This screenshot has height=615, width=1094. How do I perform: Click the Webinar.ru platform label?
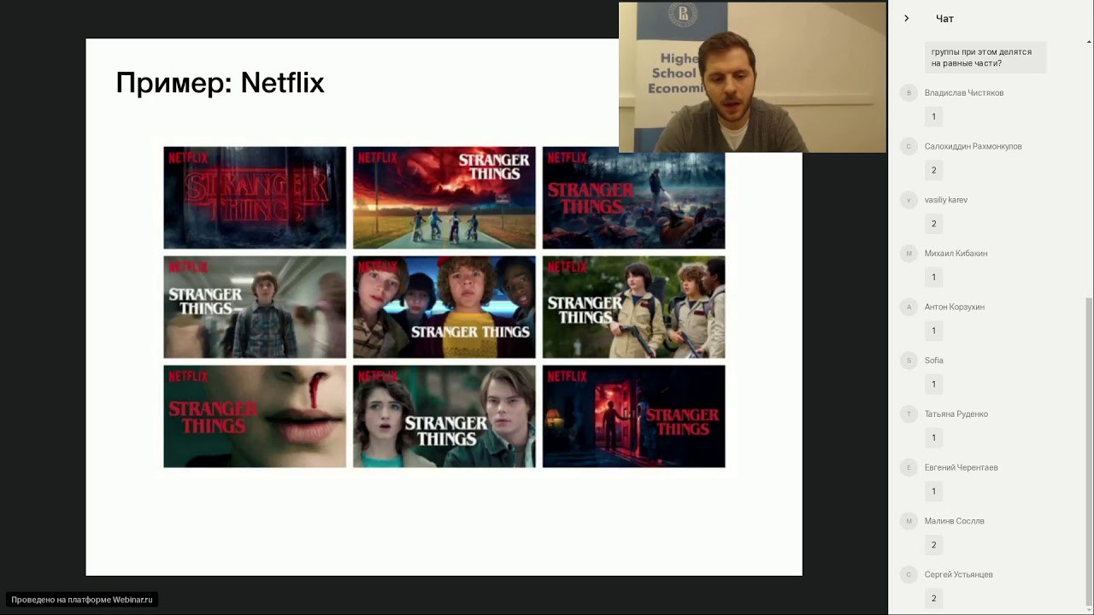coord(82,600)
